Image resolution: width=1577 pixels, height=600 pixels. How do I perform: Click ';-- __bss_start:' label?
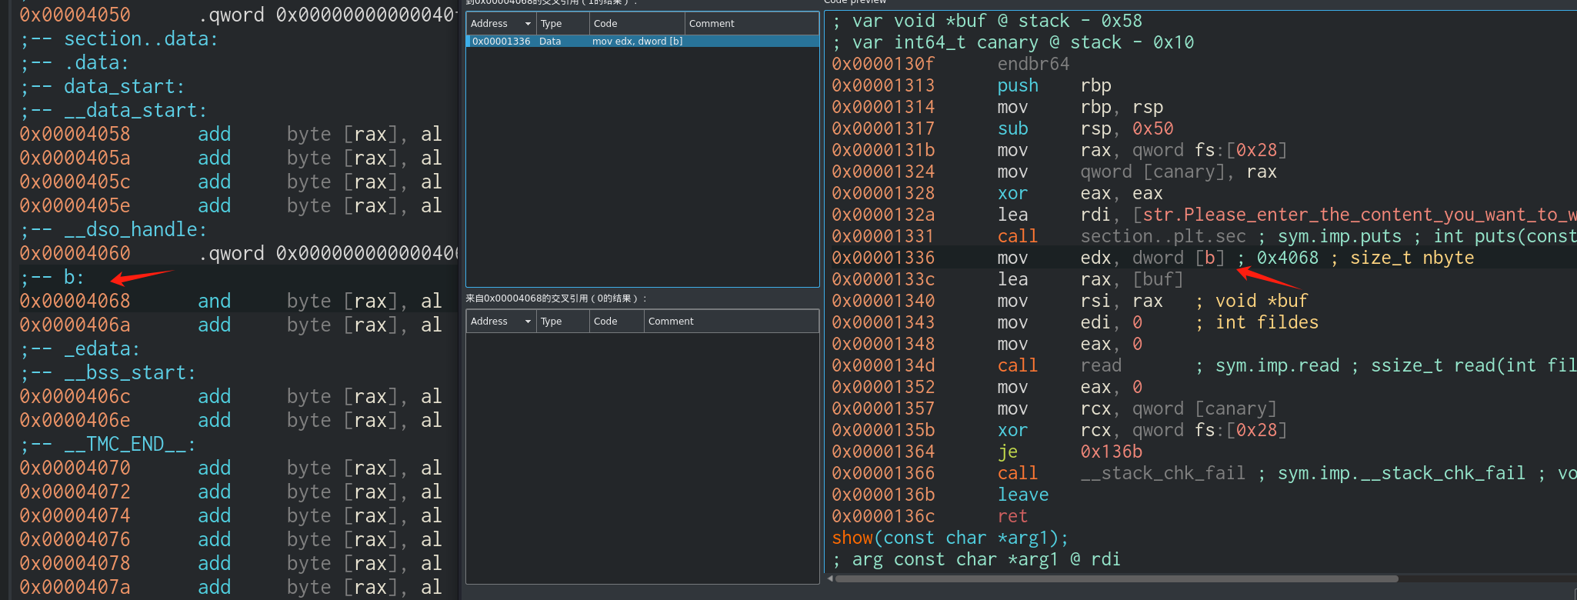108,372
